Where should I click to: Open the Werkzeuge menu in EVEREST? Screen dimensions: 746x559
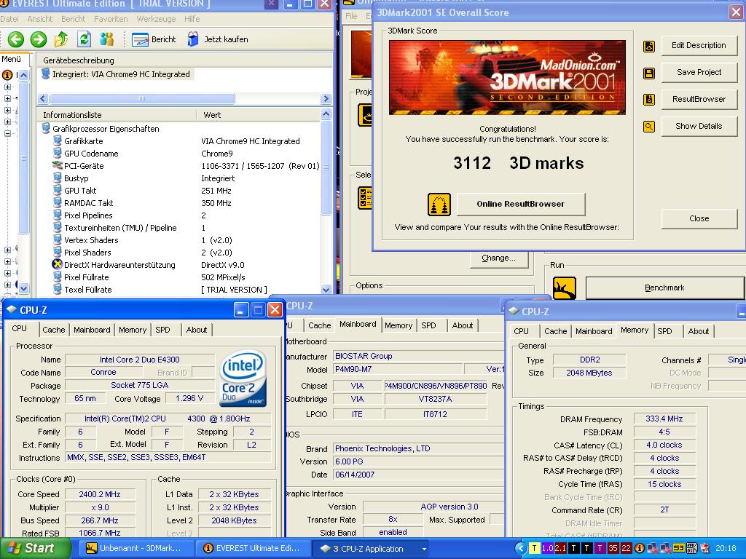point(156,19)
